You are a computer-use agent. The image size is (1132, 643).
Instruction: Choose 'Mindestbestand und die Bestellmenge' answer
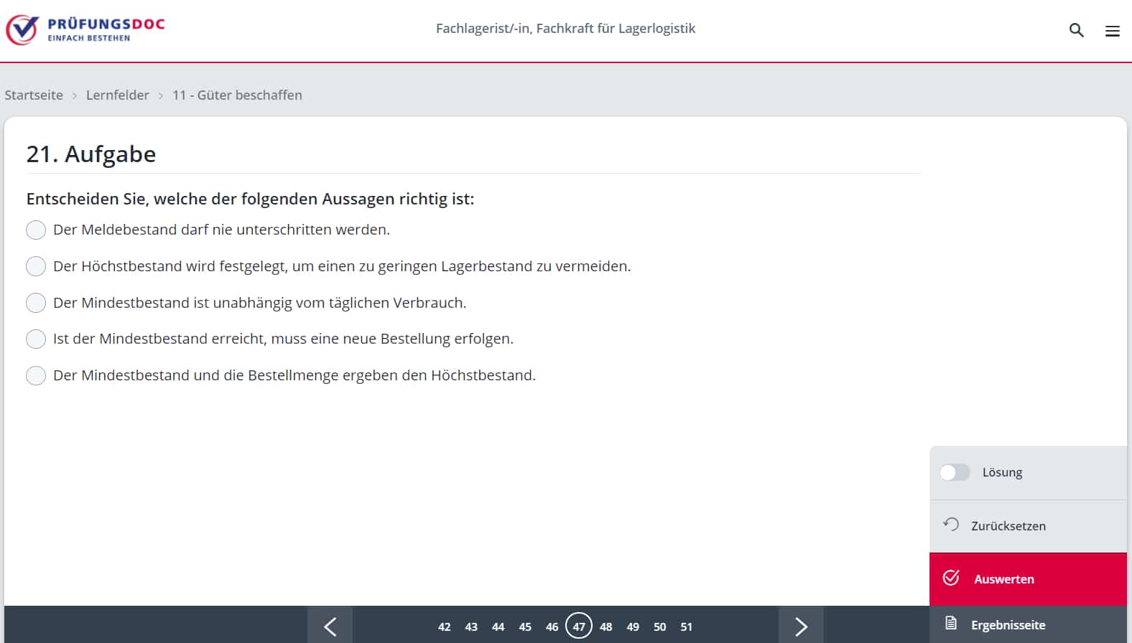click(36, 375)
